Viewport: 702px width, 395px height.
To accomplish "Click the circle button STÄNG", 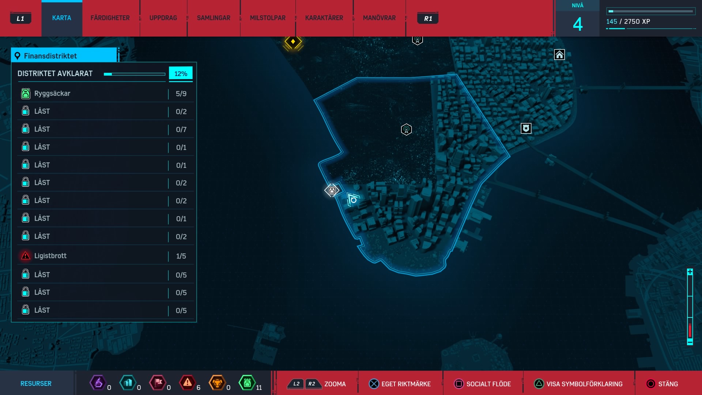I will (x=651, y=384).
